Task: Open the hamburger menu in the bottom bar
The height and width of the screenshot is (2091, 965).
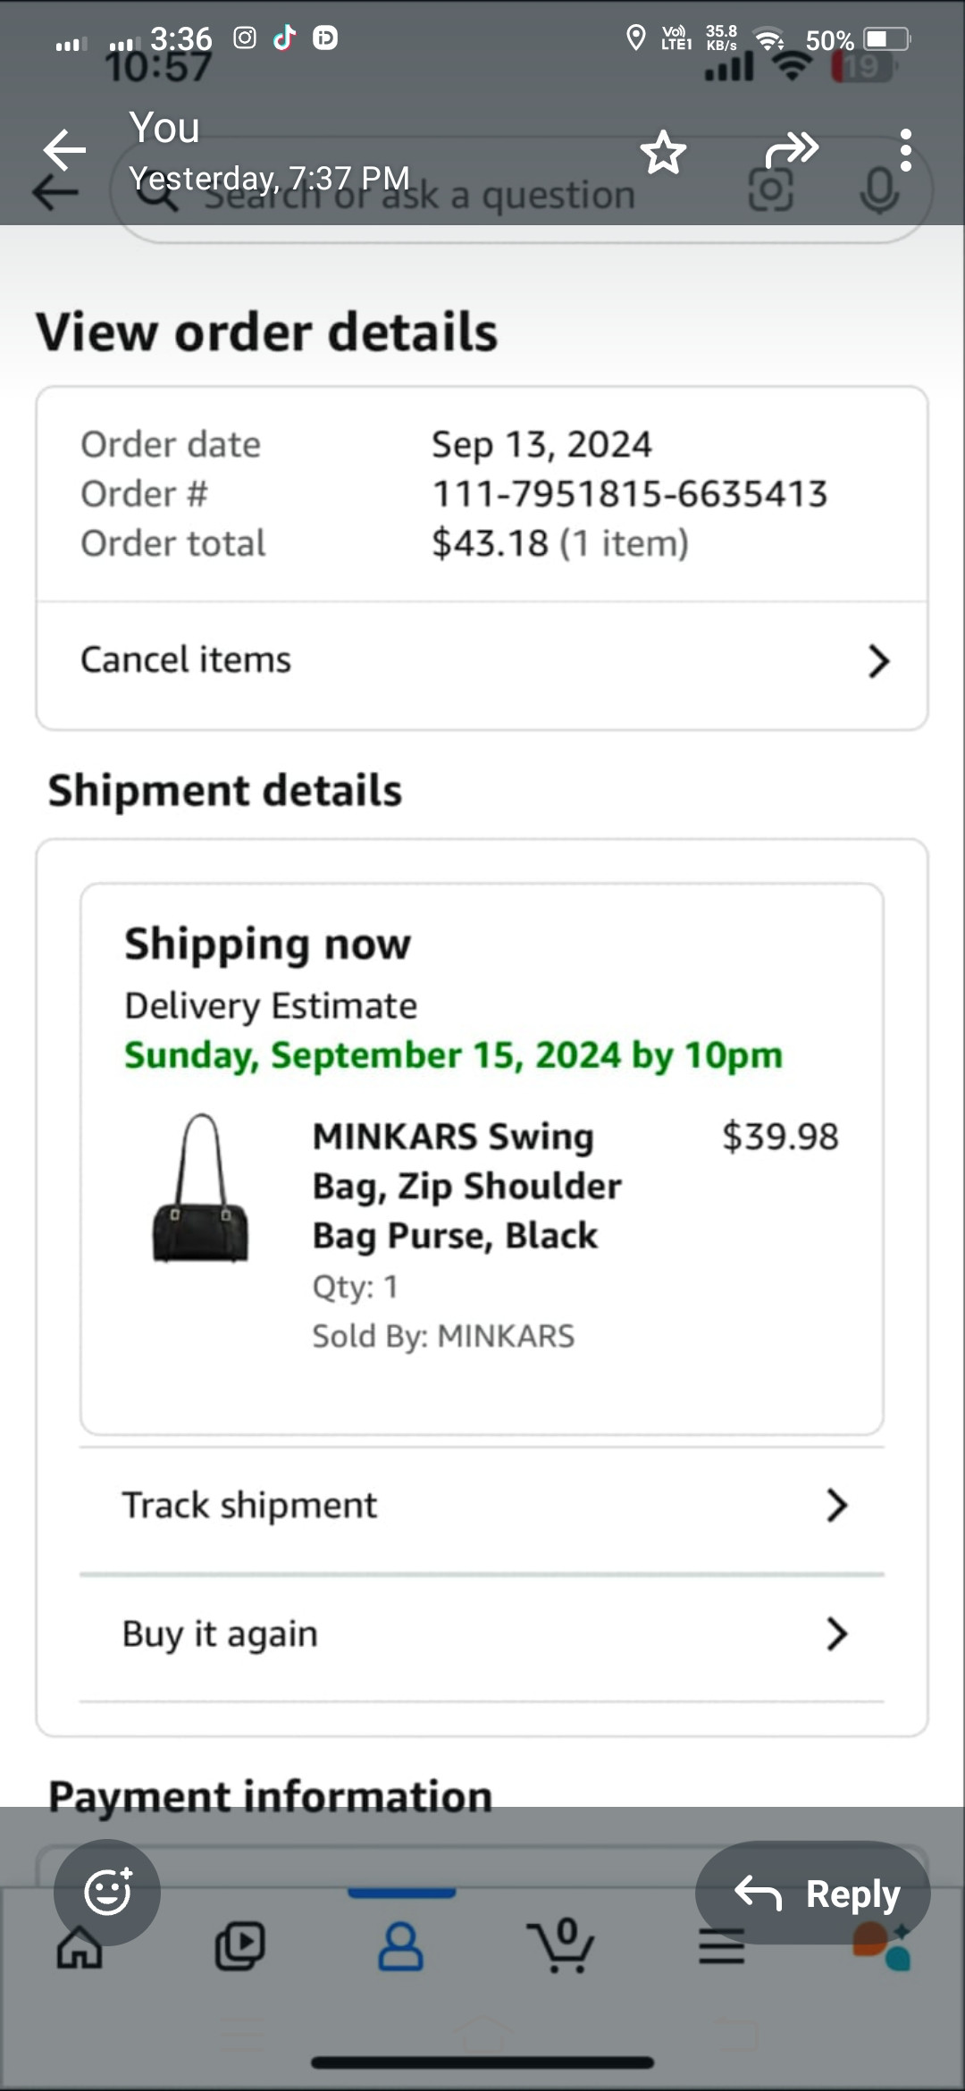Action: [x=722, y=1946]
